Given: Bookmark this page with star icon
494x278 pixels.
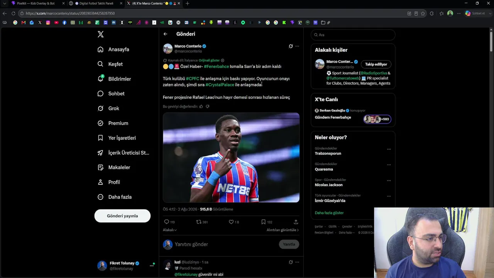Looking at the screenshot, I should coord(423,14).
